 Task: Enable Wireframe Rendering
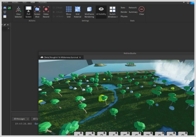click(x=89, y=12)
